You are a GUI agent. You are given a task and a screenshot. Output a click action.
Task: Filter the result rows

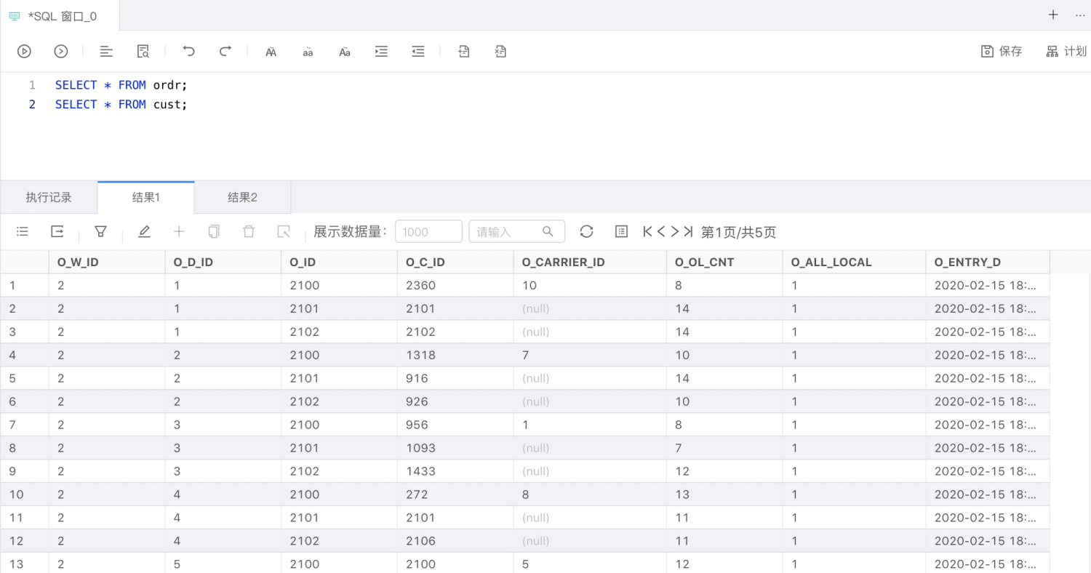[x=101, y=231]
